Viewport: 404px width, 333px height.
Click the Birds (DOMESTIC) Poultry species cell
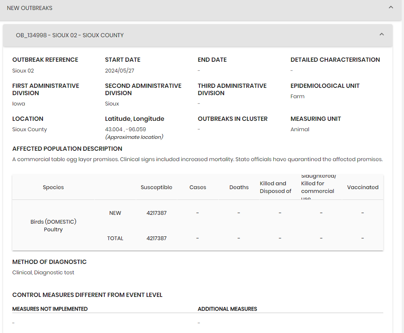coord(53,226)
